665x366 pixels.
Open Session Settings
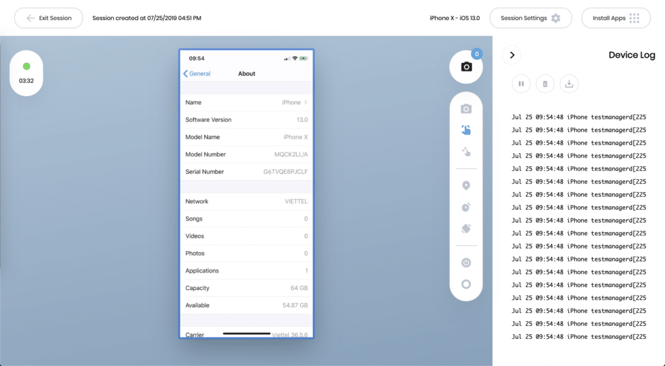[x=530, y=18]
